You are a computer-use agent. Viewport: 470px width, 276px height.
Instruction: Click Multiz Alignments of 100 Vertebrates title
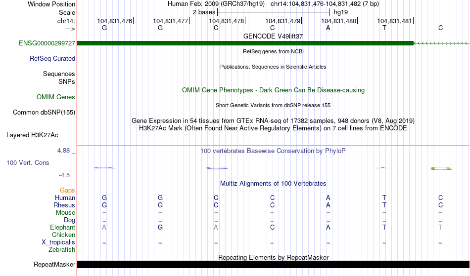(x=273, y=184)
